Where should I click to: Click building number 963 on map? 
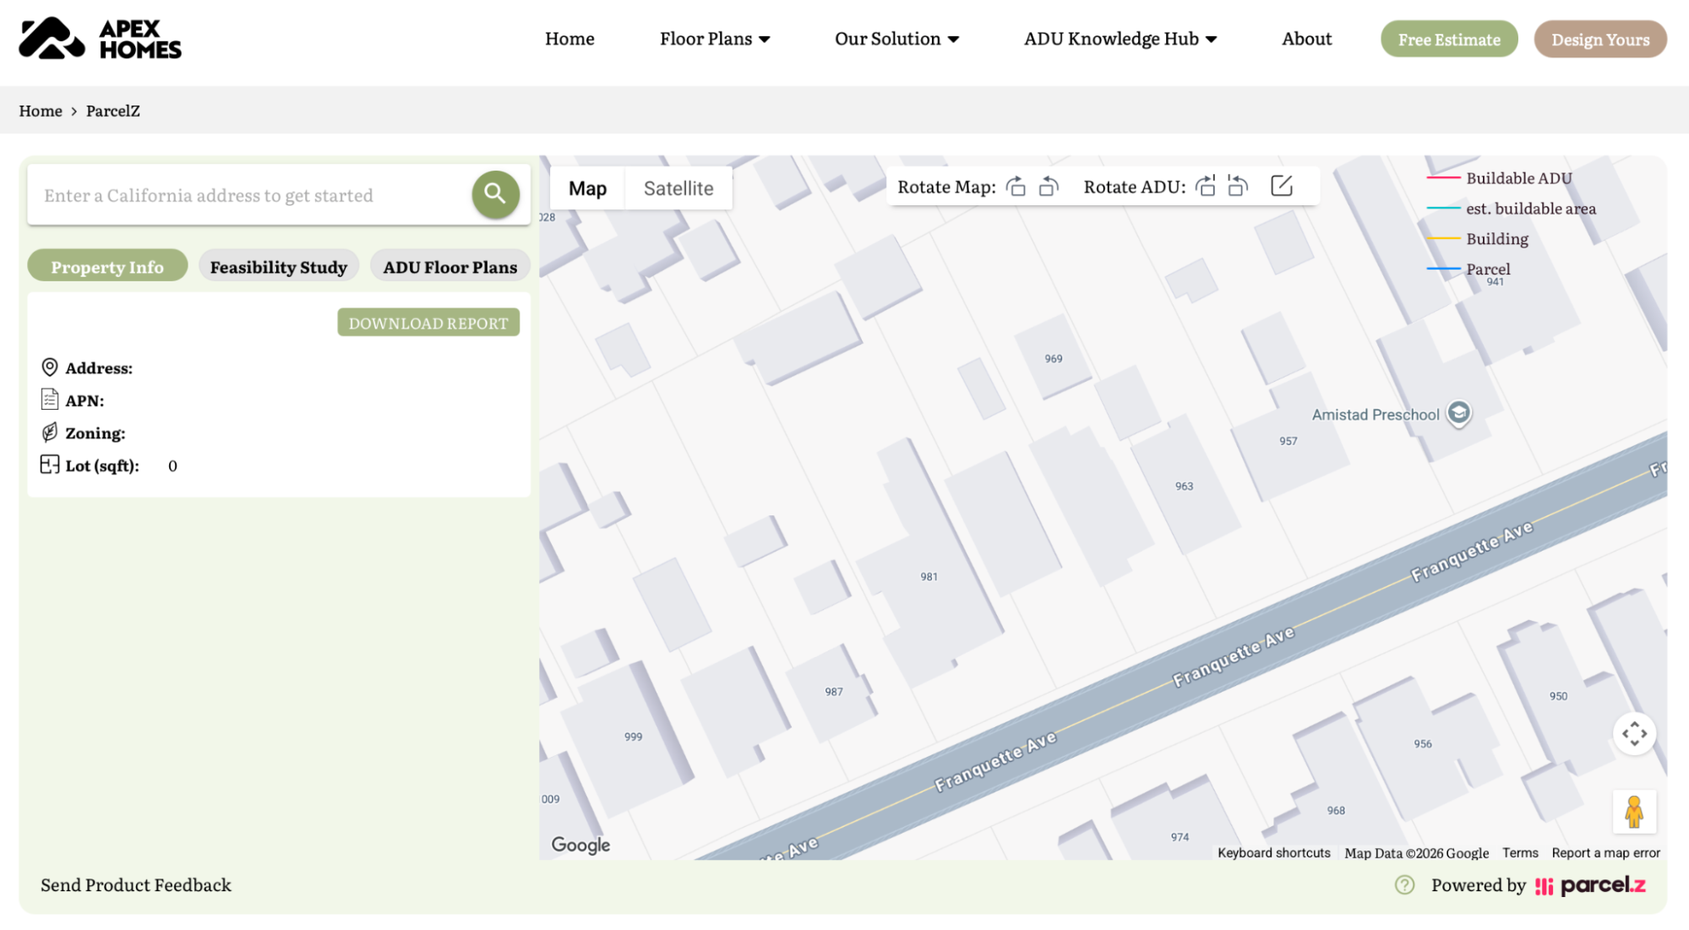(1184, 486)
